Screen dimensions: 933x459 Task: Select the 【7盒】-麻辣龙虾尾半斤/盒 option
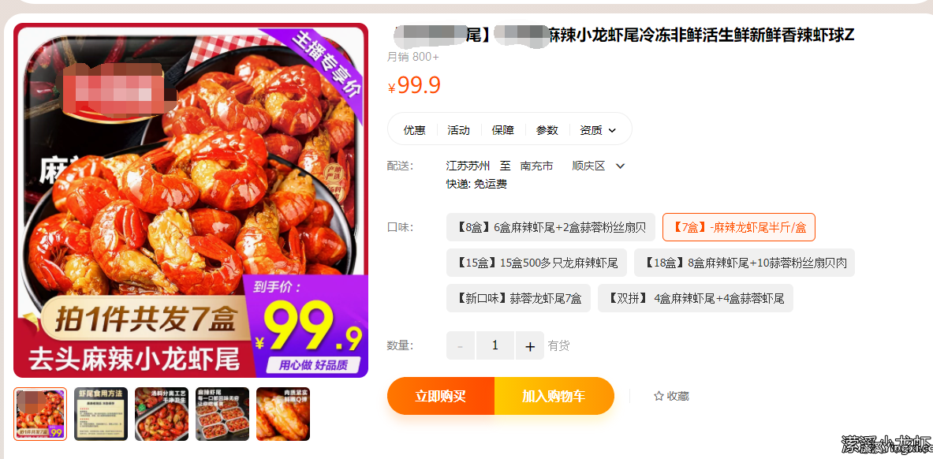tap(739, 227)
